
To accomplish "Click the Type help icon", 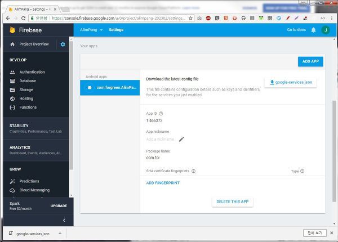I will coord(302,171).
